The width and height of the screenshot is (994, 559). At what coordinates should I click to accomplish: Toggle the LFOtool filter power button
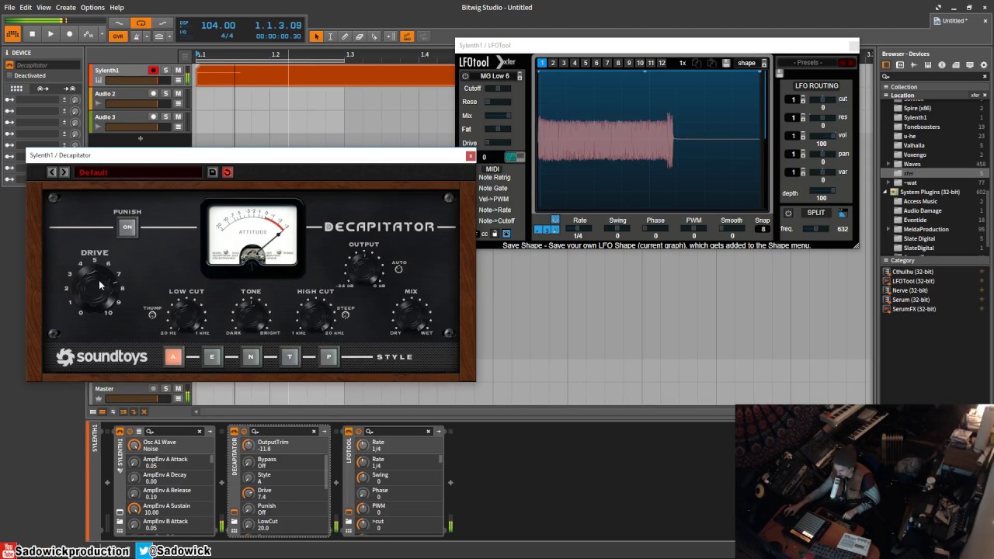click(465, 76)
